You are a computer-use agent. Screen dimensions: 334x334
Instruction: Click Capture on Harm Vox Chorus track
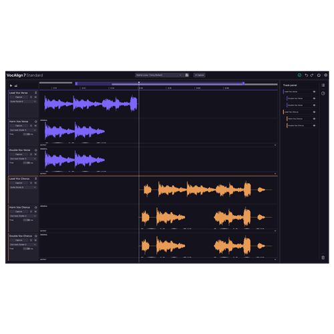click(x=19, y=212)
